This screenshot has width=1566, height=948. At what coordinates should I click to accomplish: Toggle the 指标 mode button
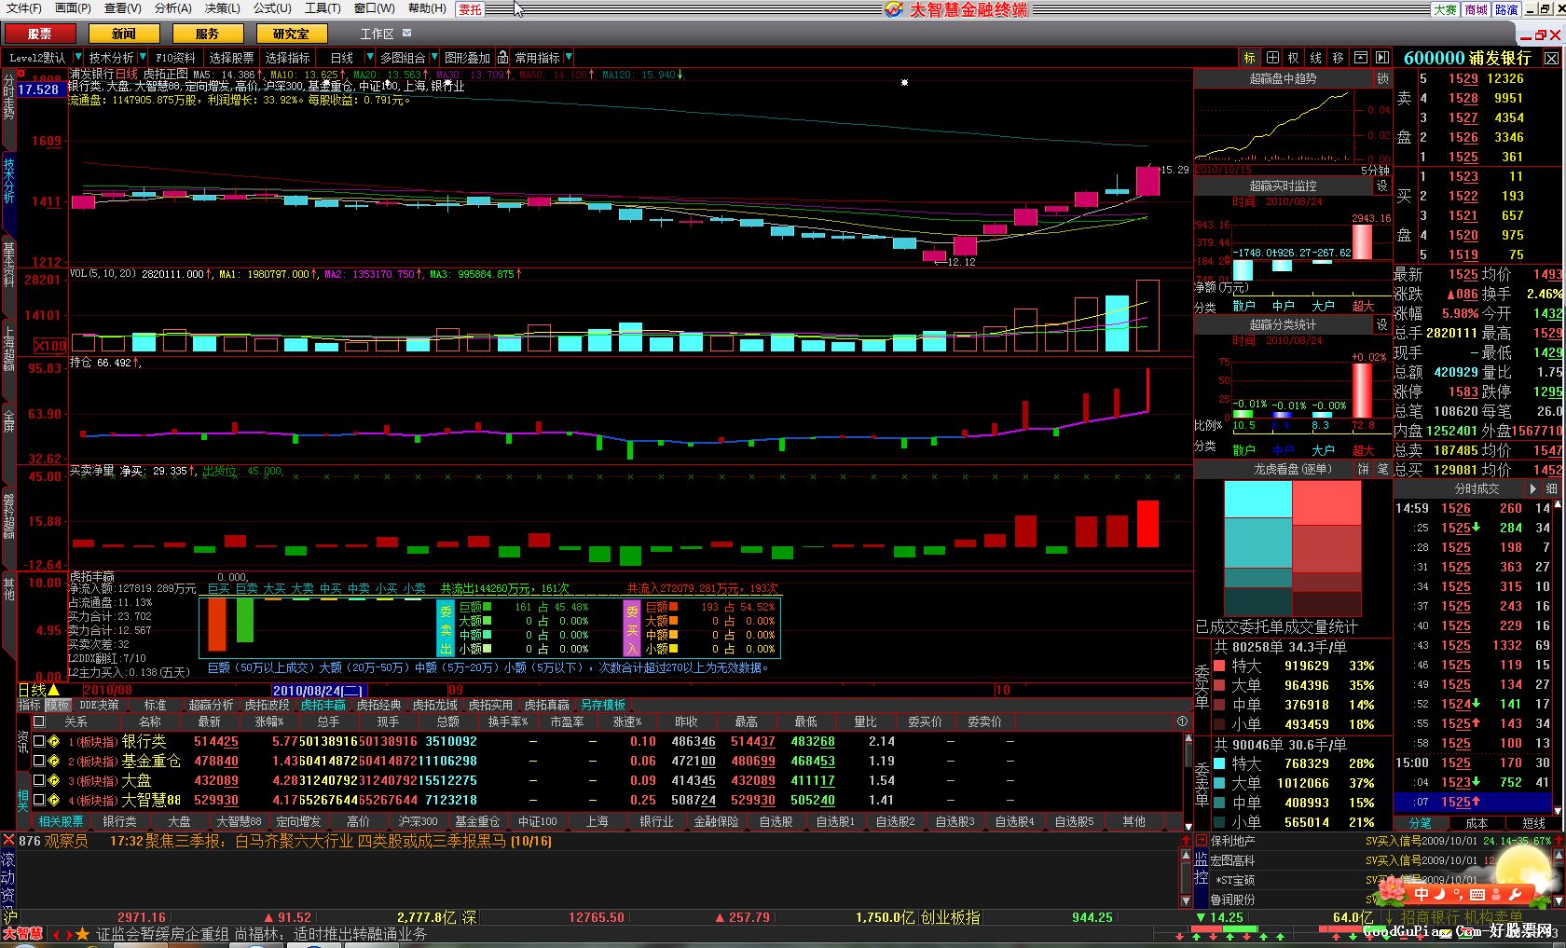[x=30, y=706]
